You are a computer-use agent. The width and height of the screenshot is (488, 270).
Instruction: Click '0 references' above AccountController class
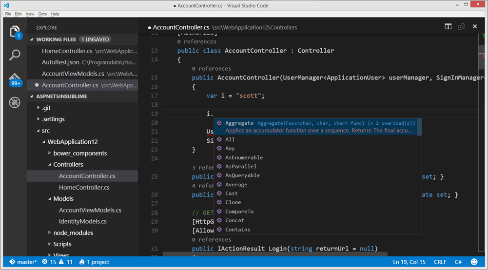196,42
